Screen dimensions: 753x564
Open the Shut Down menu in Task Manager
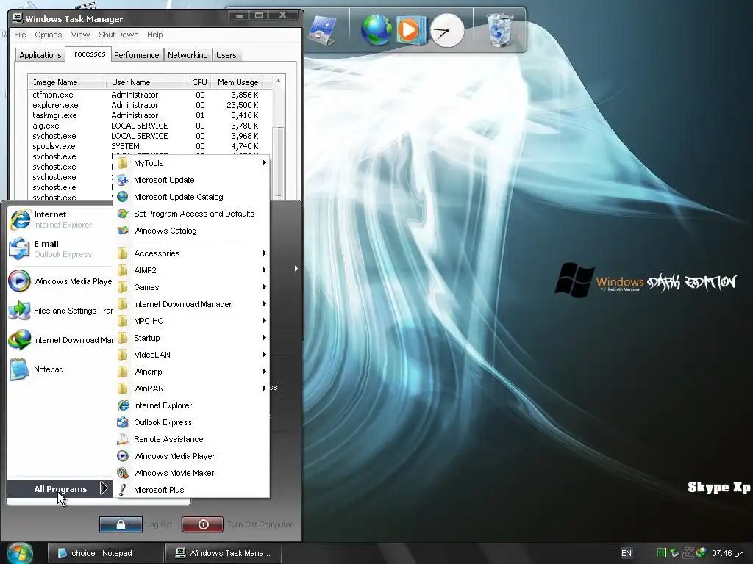(118, 35)
